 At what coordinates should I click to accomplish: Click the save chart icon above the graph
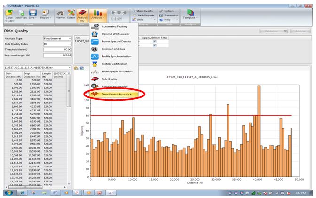(82, 68)
